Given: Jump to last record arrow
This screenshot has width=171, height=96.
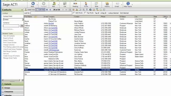Looking at the screenshot, I should pyautogui.click(x=66, y=10).
